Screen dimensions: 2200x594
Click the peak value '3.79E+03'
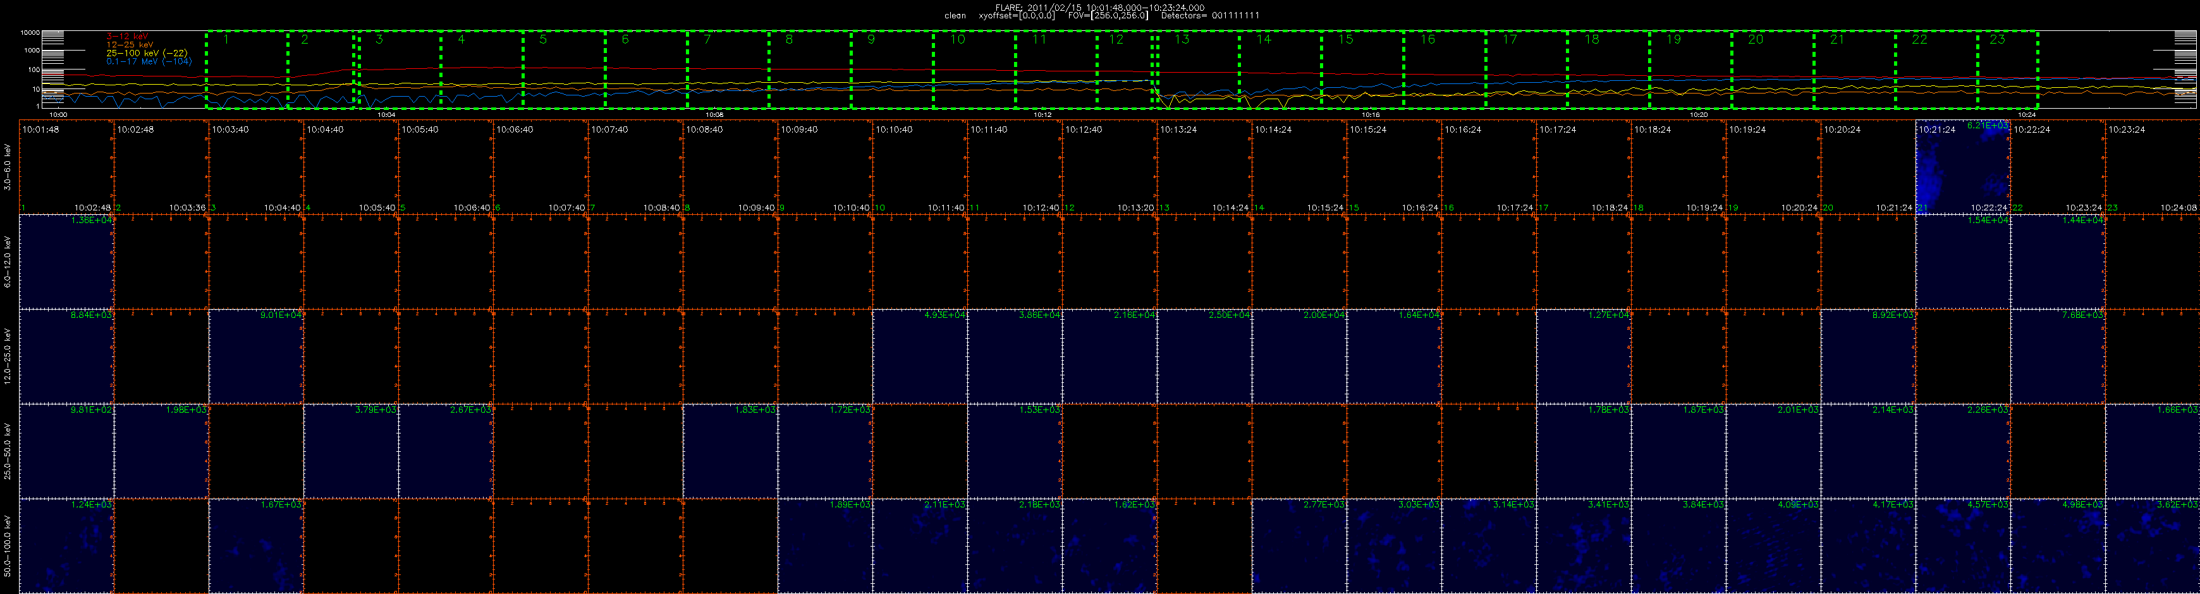(376, 409)
